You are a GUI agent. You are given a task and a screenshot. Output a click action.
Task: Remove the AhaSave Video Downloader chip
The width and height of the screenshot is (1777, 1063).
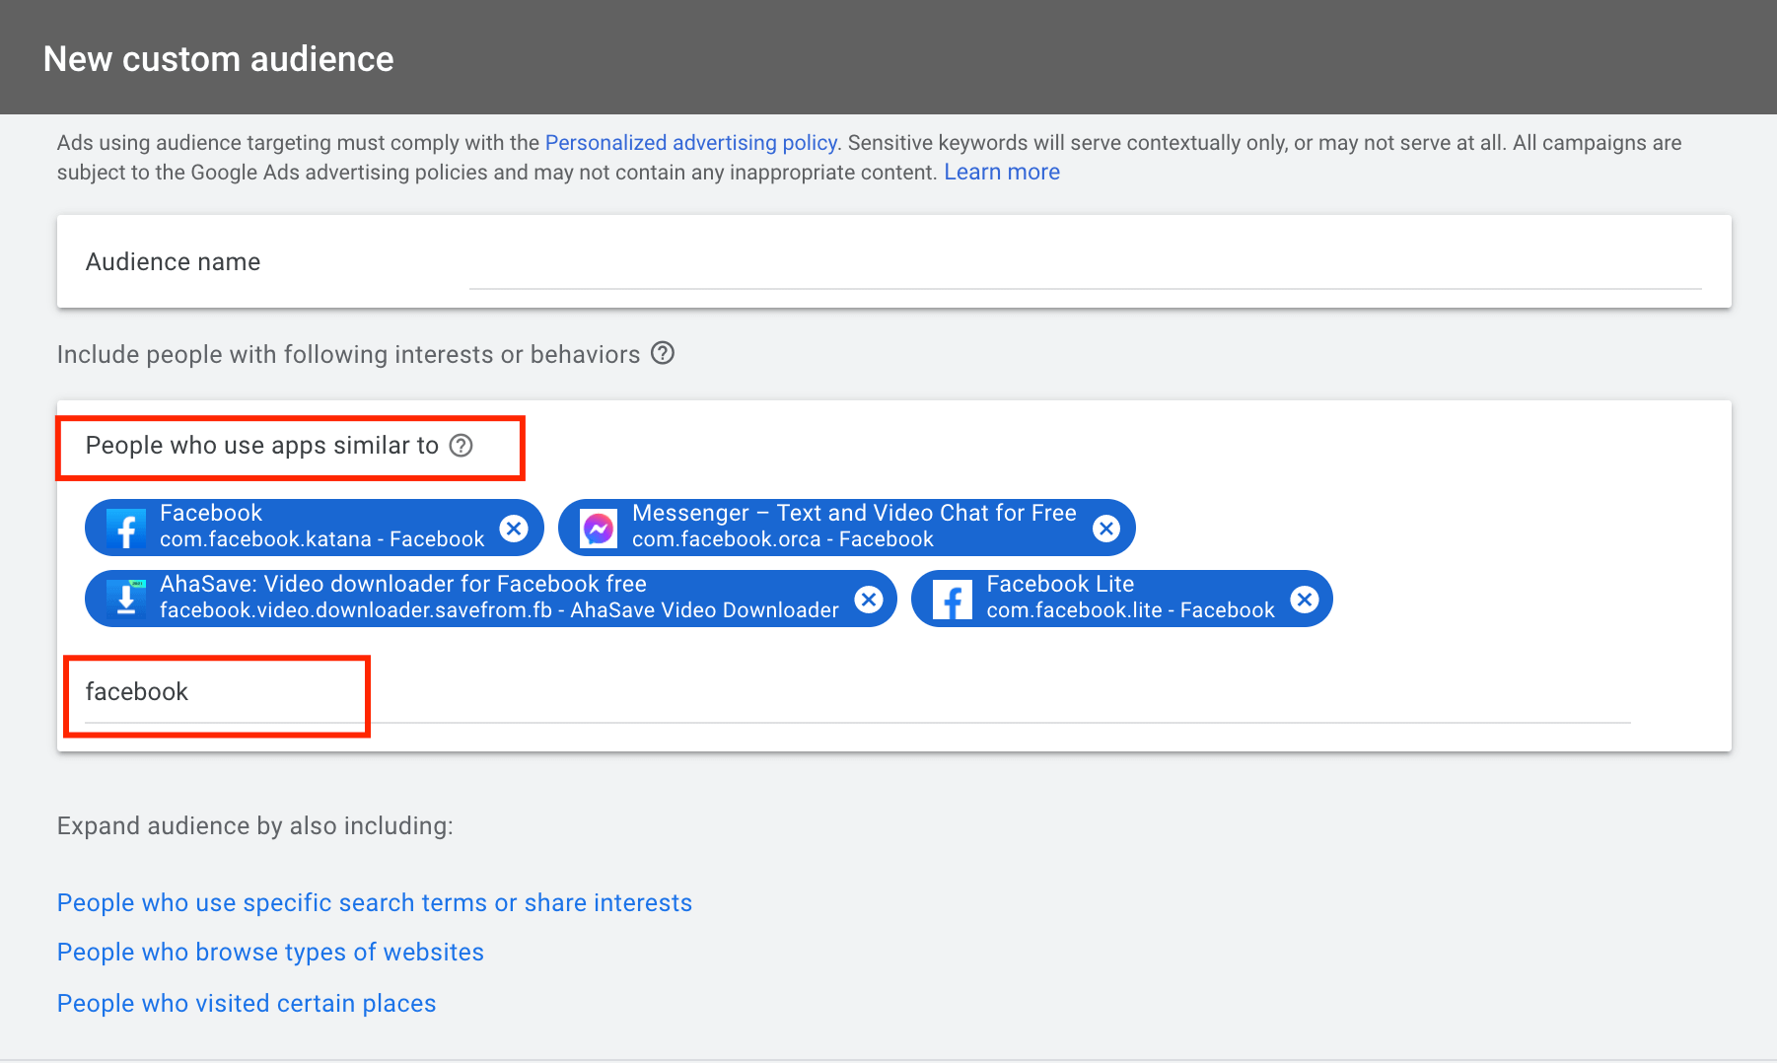869,599
